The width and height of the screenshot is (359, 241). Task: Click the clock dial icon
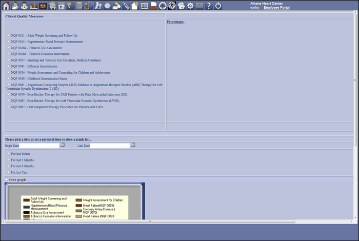pyautogui.click(x=163, y=6)
